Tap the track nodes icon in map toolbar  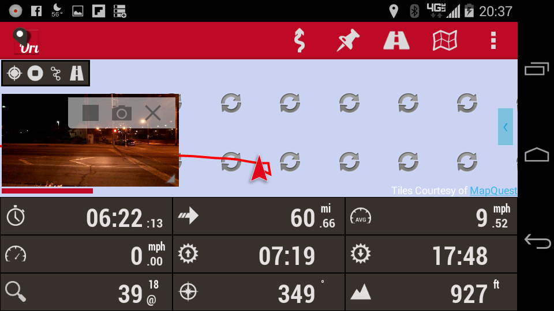point(56,73)
